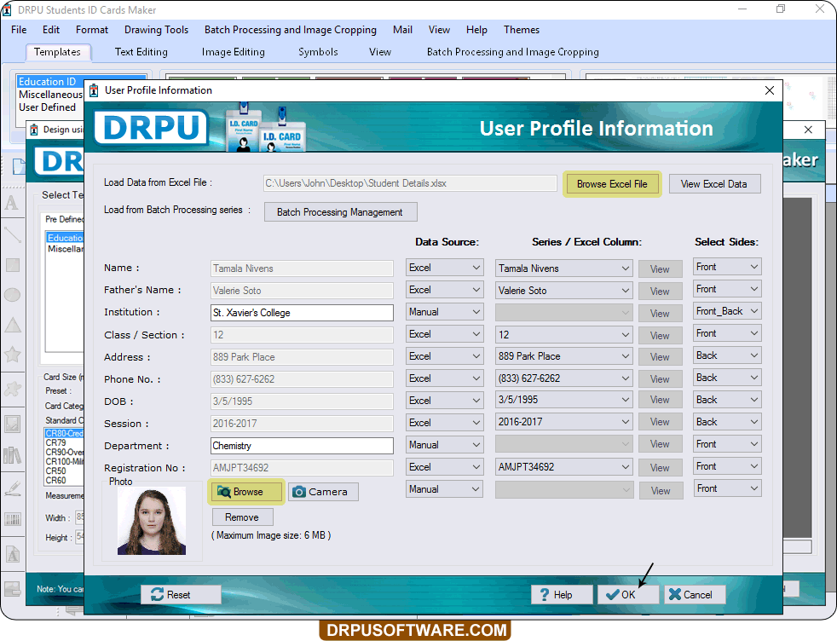
Task: Confirm with the OK button
Action: 627,595
